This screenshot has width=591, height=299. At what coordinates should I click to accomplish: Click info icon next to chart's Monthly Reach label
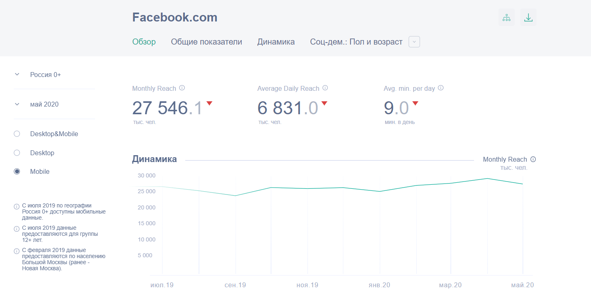tap(533, 159)
